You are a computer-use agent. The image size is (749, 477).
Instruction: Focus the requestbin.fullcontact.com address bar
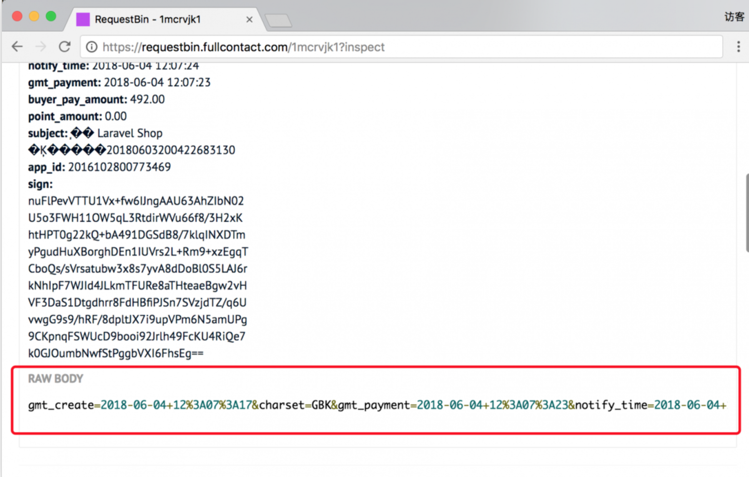coord(400,47)
